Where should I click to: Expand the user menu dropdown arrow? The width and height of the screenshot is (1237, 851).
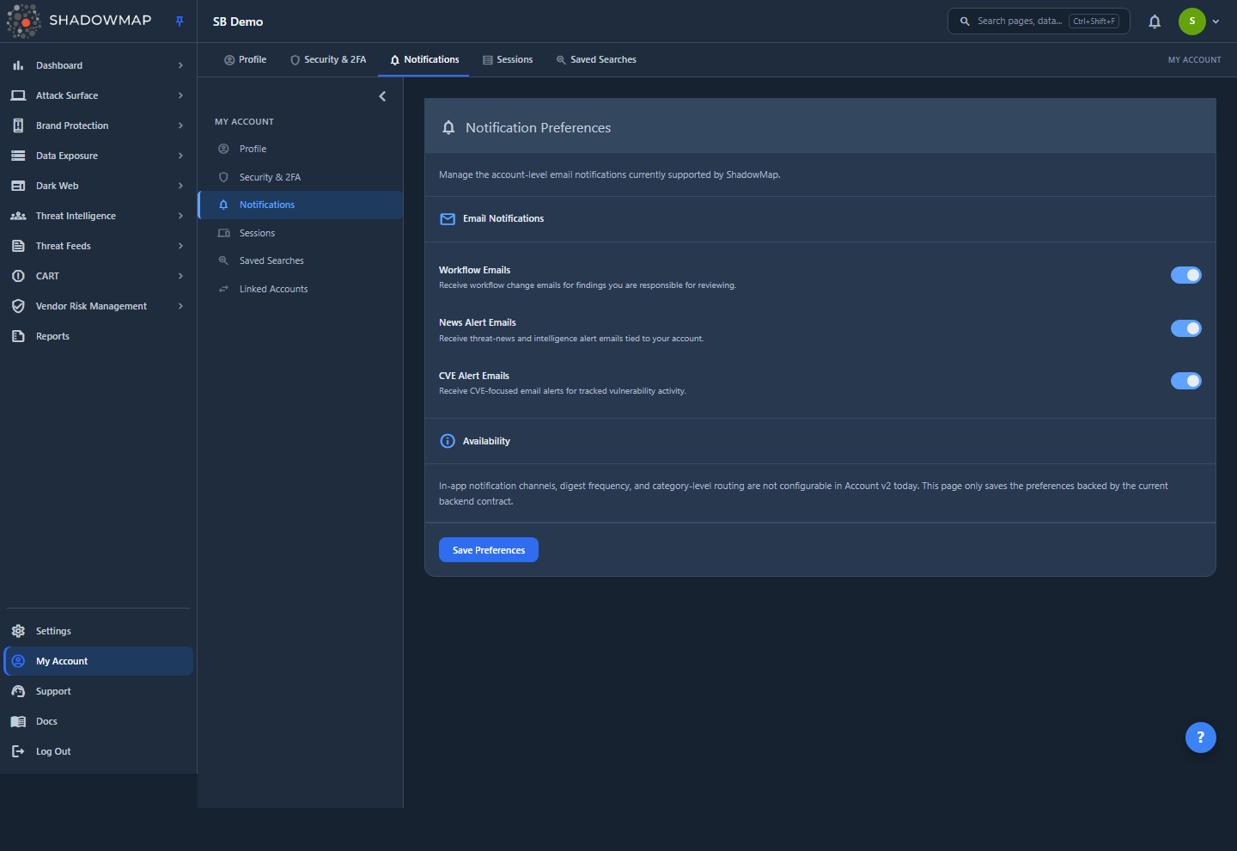pos(1216,21)
